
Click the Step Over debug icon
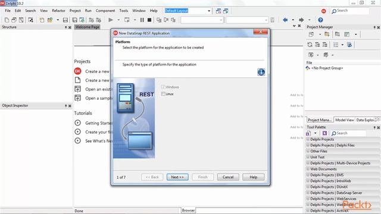pos(166,20)
